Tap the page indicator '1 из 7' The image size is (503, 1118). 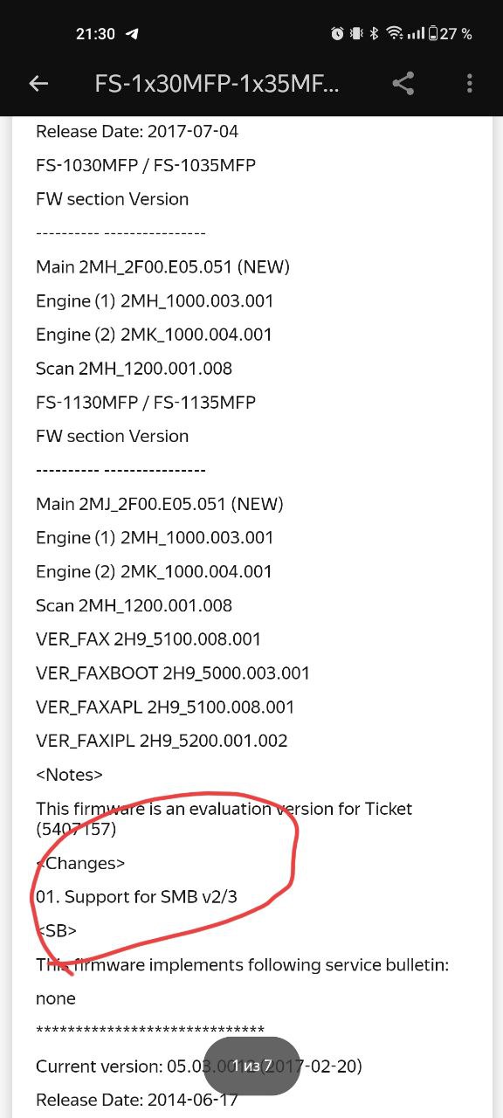[252, 1066]
